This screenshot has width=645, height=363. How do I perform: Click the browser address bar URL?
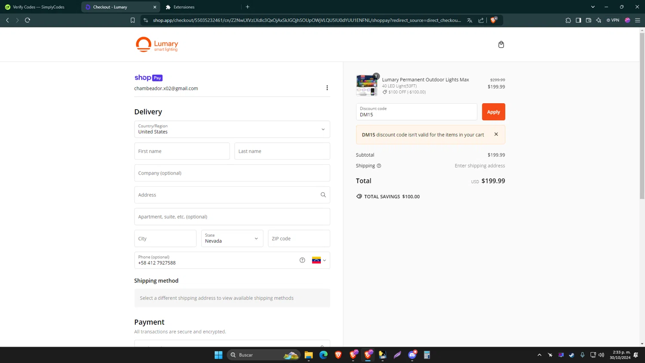(x=307, y=20)
